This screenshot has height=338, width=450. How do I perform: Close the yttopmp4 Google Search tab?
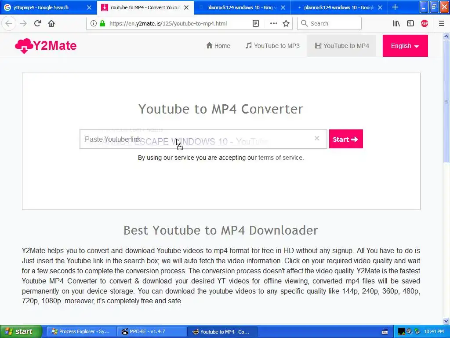pos(89,7)
